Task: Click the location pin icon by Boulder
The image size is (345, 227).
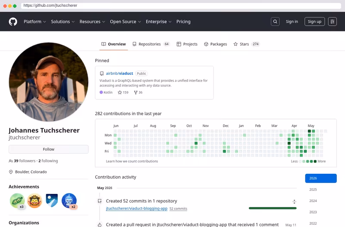Action: pos(10,172)
